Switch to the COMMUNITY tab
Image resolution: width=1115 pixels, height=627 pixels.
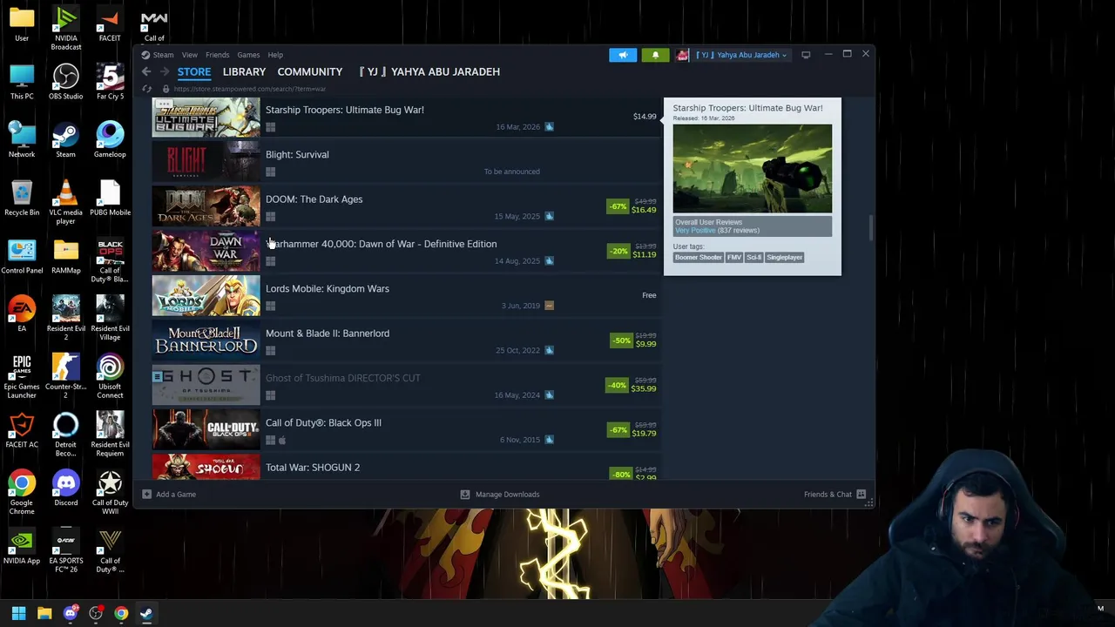pyautogui.click(x=310, y=71)
